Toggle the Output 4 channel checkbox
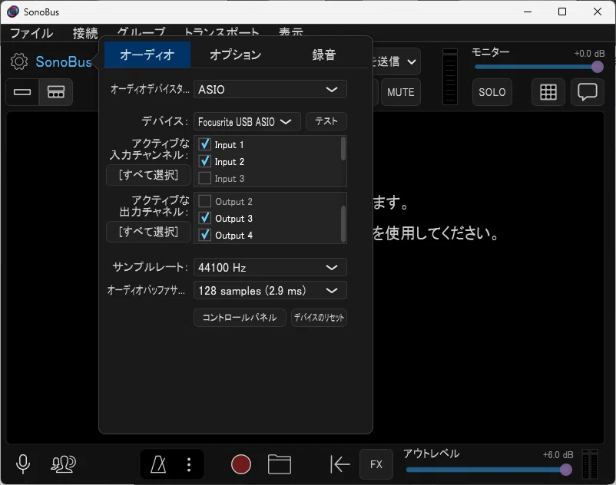The height and width of the screenshot is (485, 616). [x=204, y=235]
